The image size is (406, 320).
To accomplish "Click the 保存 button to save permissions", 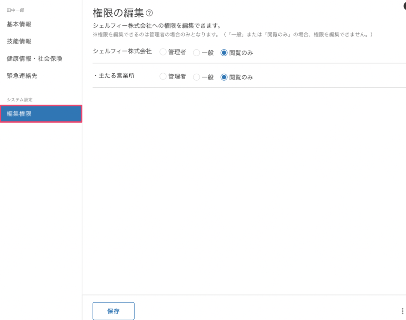I will pyautogui.click(x=113, y=311).
